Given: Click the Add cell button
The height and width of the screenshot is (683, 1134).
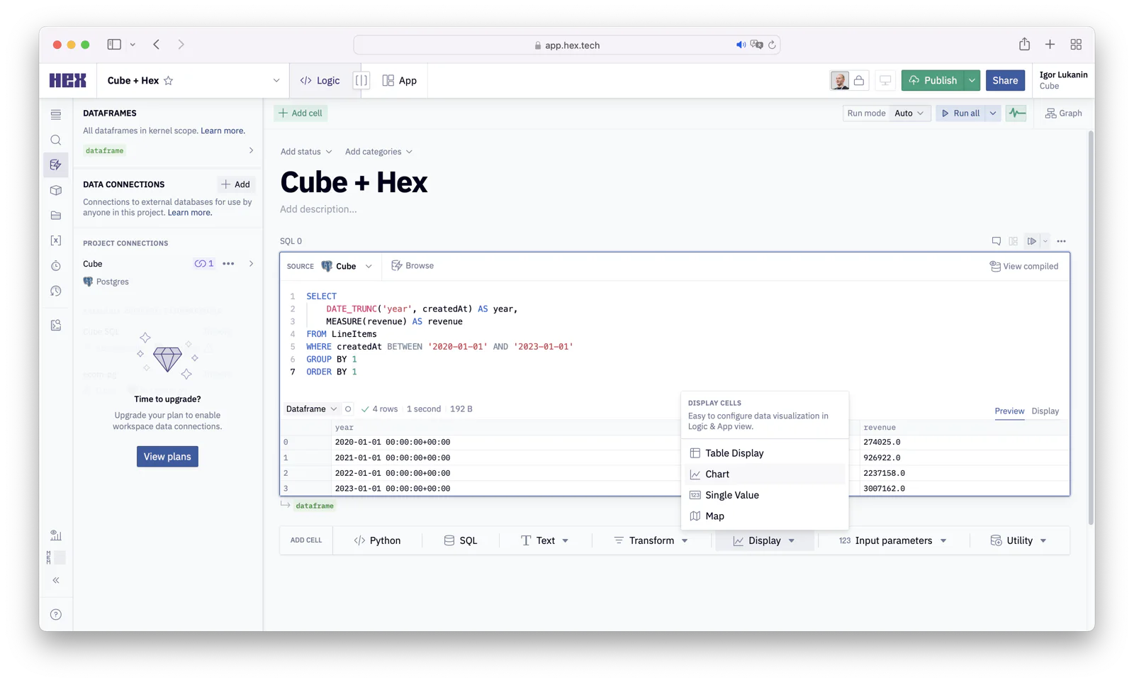Looking at the screenshot, I should pyautogui.click(x=301, y=113).
